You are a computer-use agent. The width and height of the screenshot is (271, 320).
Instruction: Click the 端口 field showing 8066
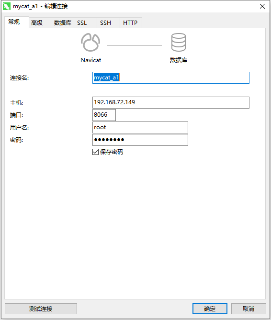[x=104, y=115]
